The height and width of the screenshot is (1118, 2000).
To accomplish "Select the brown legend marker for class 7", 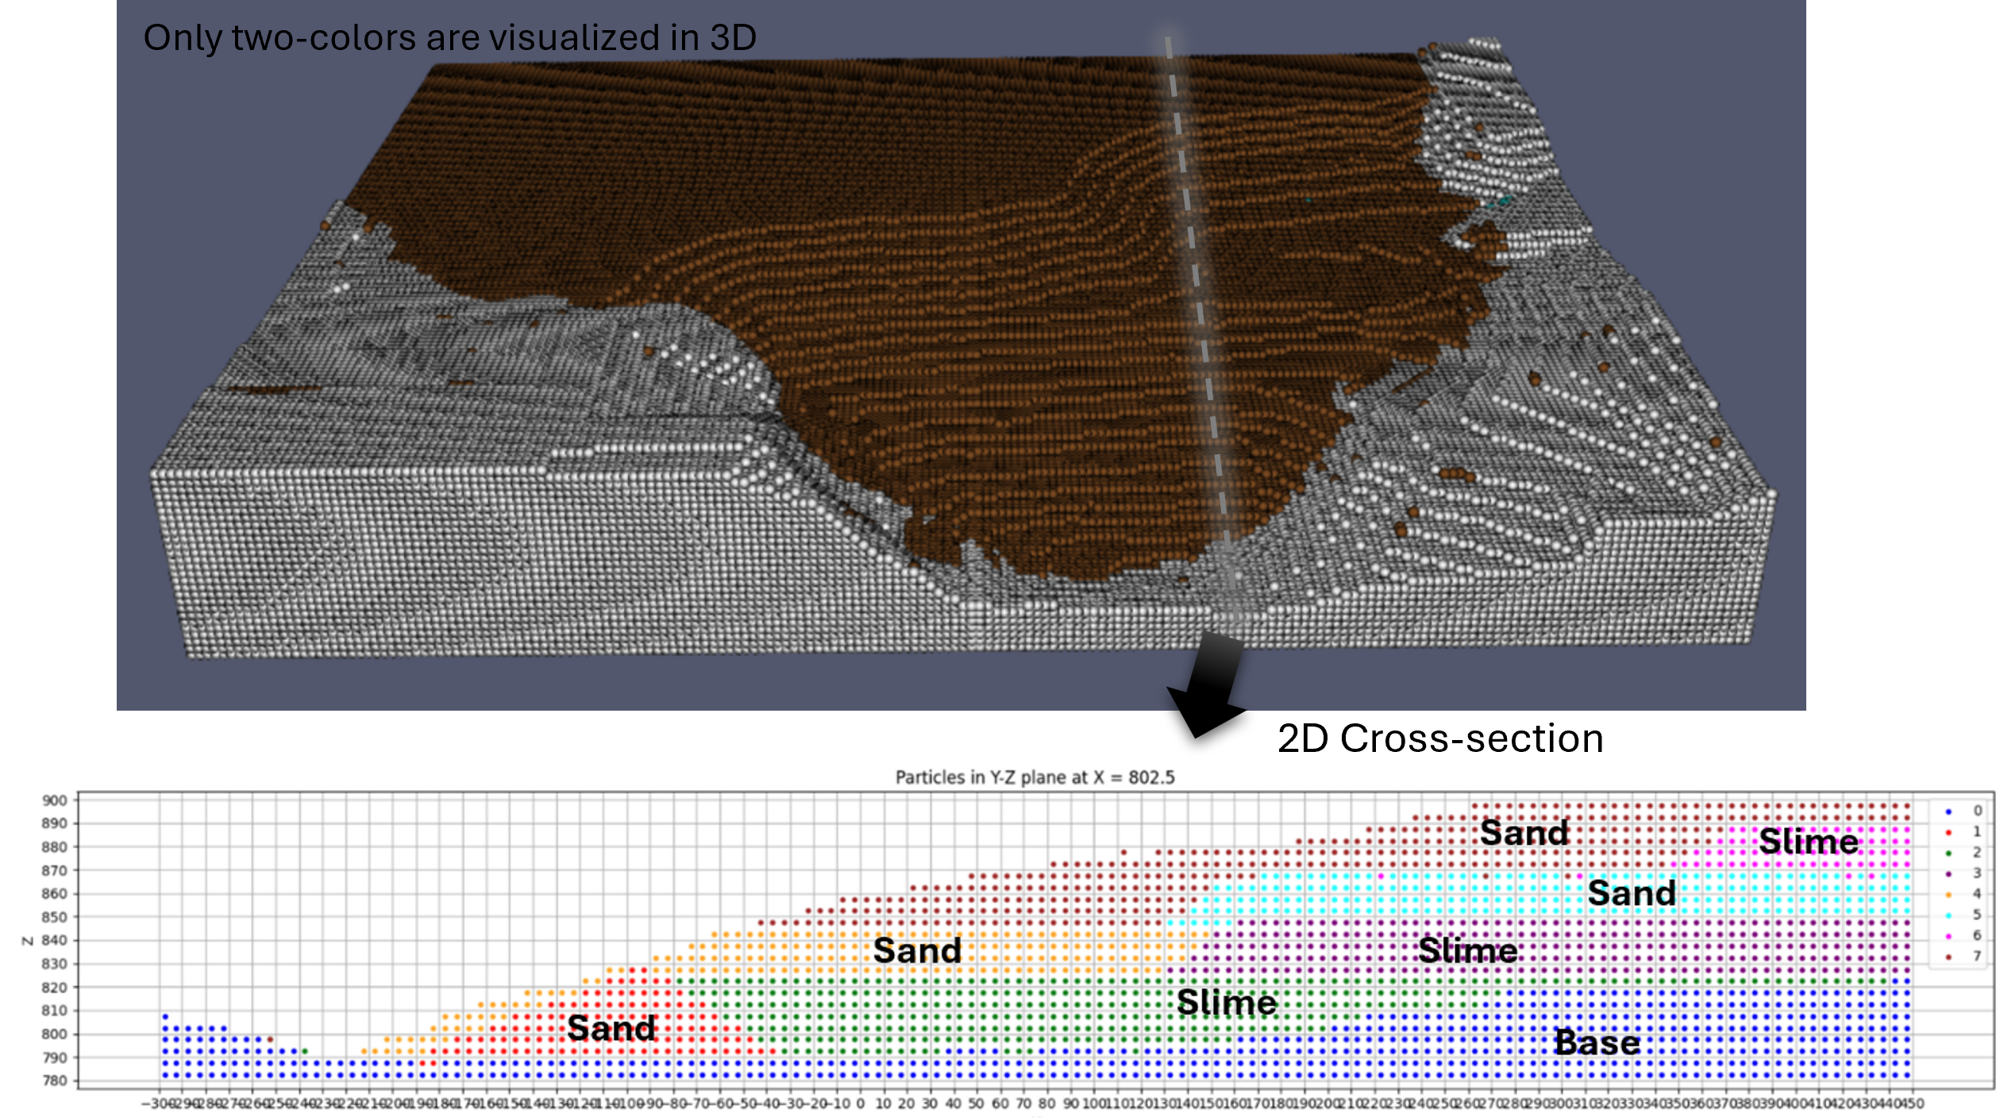I will click(1948, 957).
